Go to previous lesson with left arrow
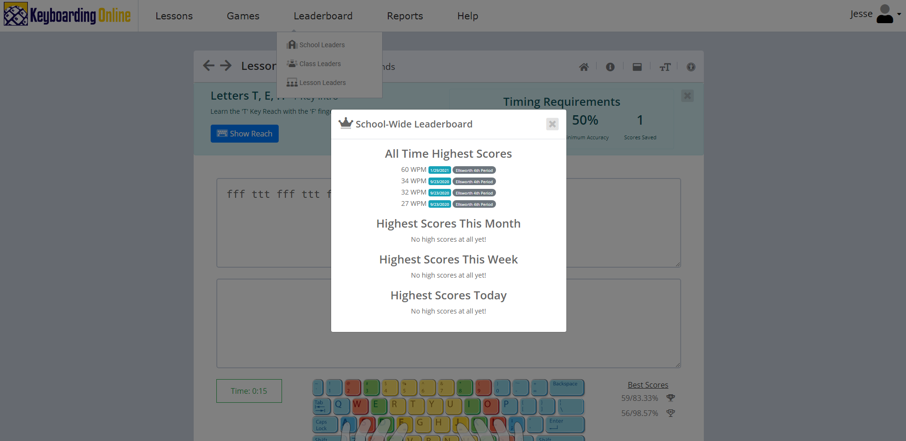This screenshot has width=906, height=441. coord(208,66)
